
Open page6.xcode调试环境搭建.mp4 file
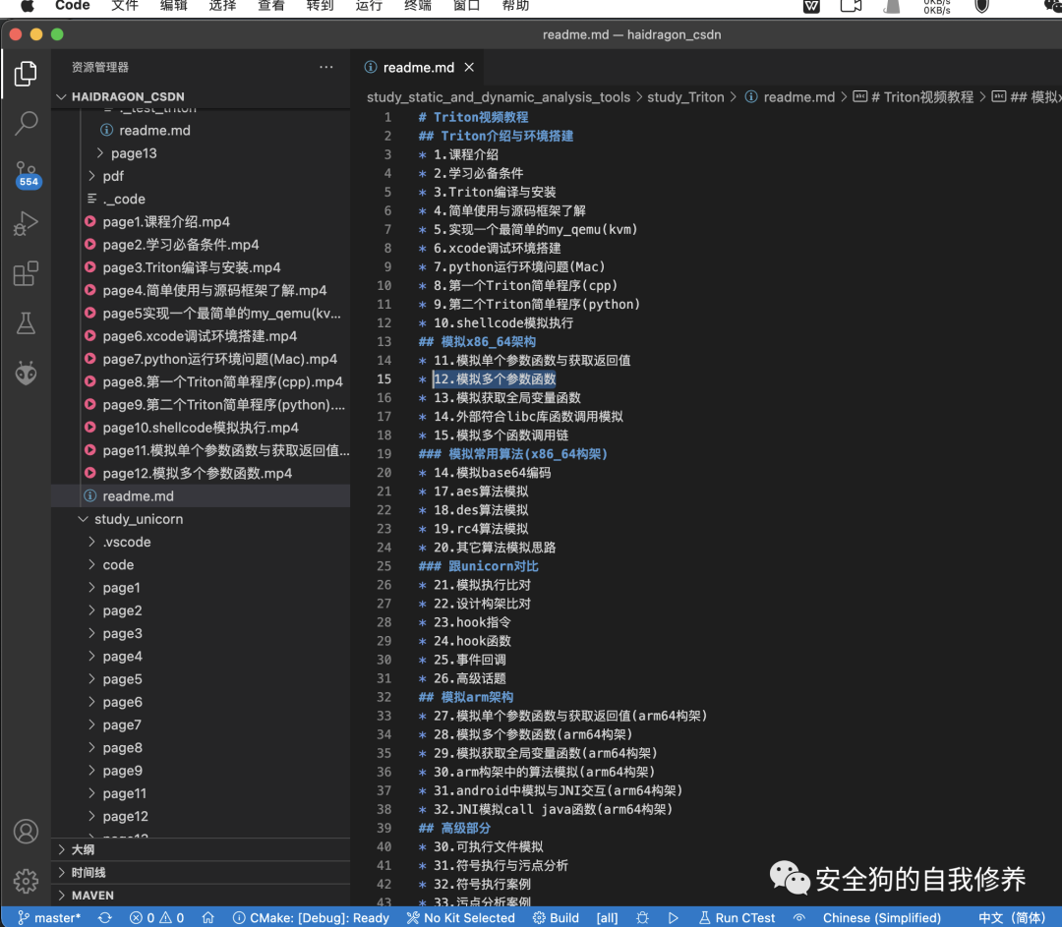coord(199,336)
